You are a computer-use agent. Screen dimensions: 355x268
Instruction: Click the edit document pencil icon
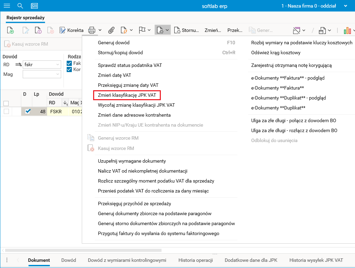(25, 30)
